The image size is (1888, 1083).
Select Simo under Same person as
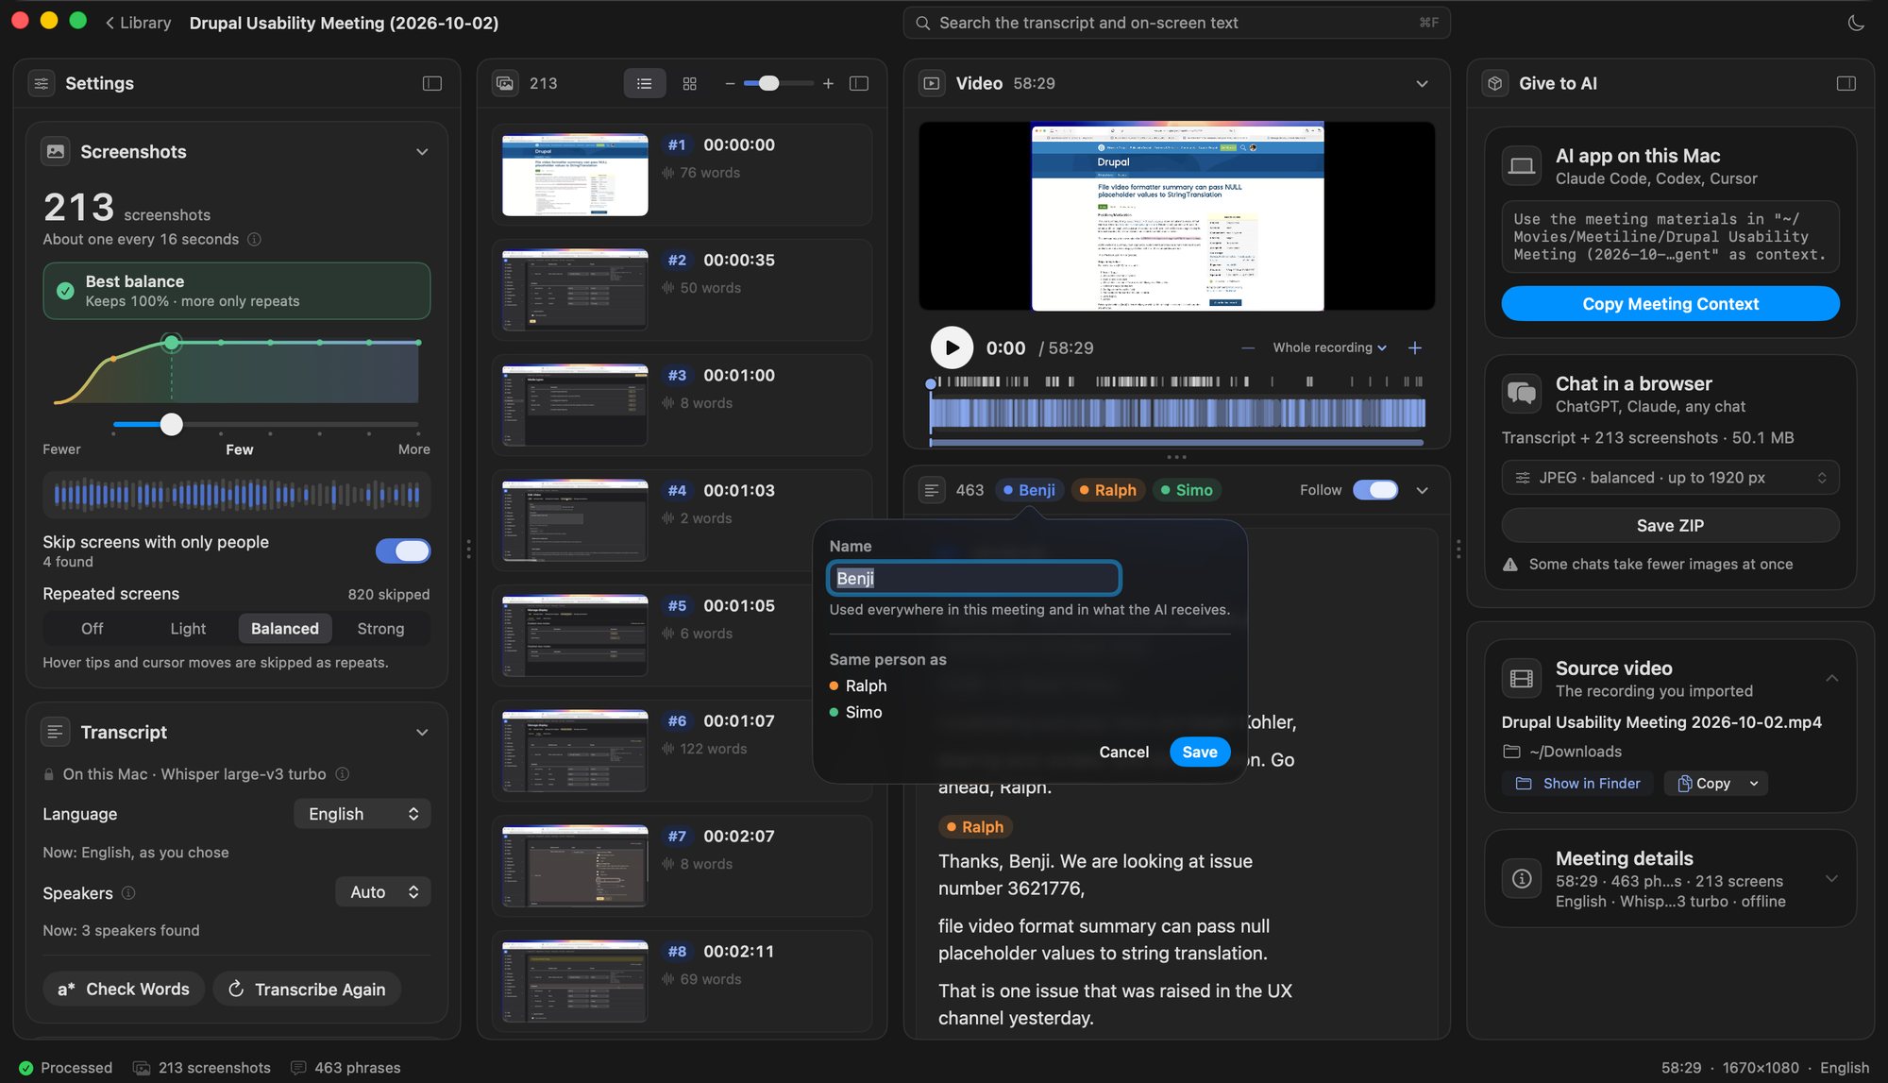pos(855,712)
